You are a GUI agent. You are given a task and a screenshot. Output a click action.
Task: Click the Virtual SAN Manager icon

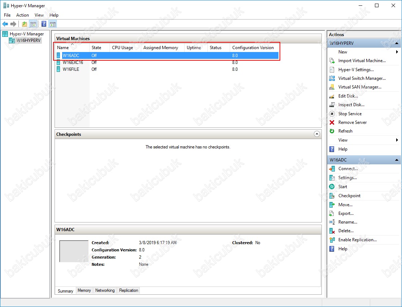pos(332,87)
